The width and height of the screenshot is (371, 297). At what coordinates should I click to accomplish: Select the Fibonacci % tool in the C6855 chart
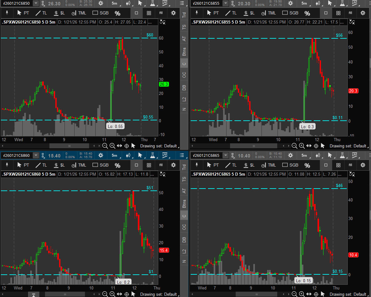click(x=307, y=13)
